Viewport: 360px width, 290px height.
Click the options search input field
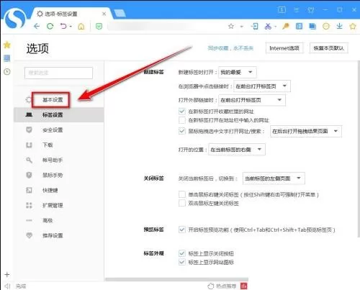point(58,73)
